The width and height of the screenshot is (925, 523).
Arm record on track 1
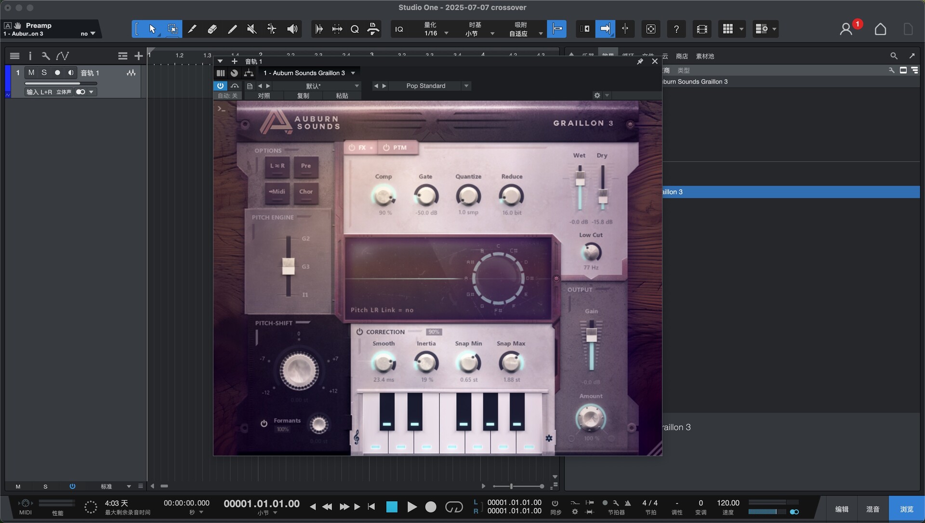point(57,72)
